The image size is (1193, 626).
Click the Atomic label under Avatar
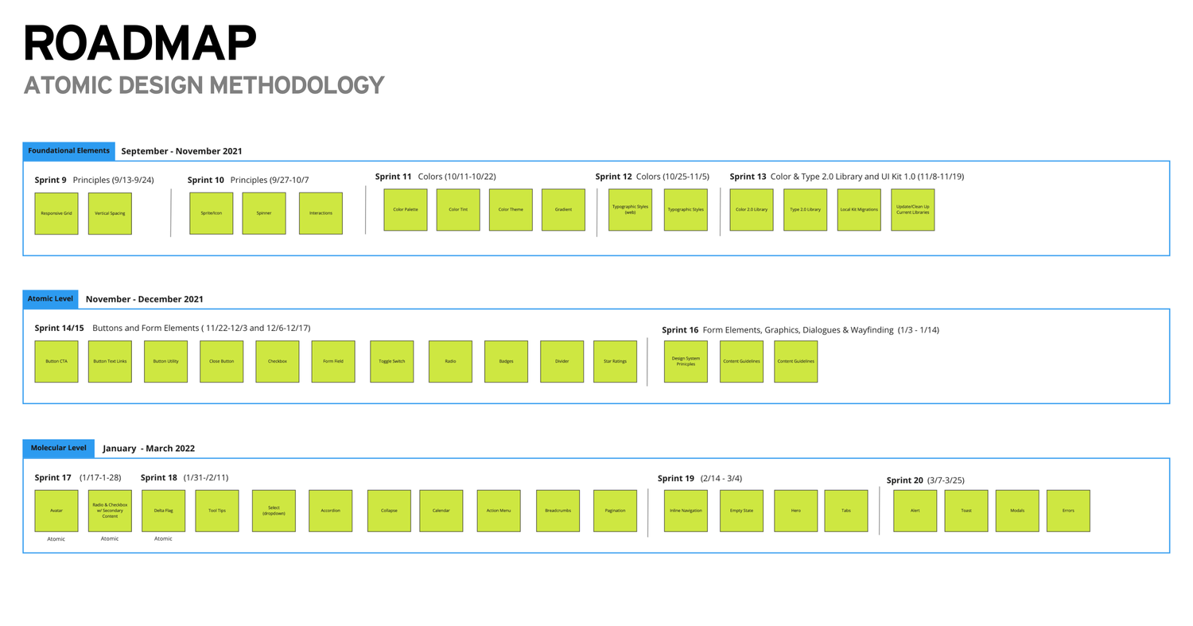(56, 539)
